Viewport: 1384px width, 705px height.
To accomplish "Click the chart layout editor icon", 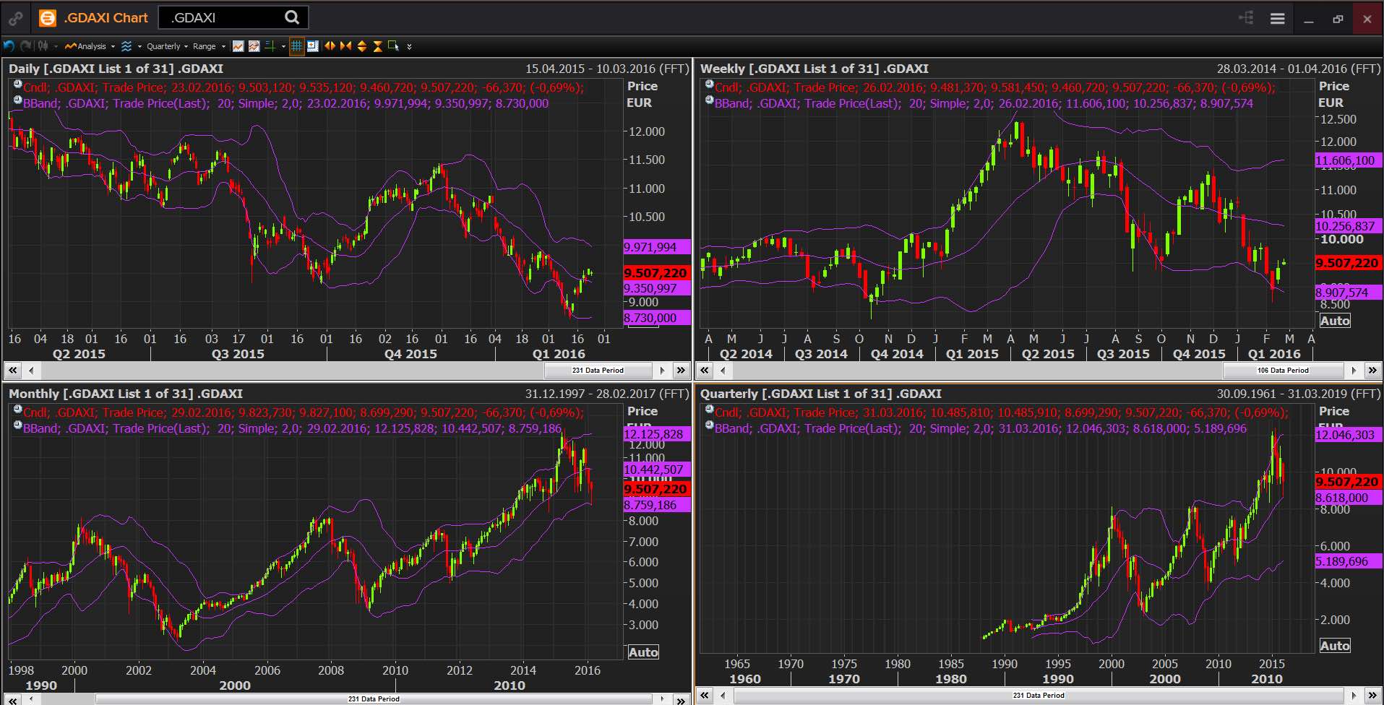I will click(312, 46).
